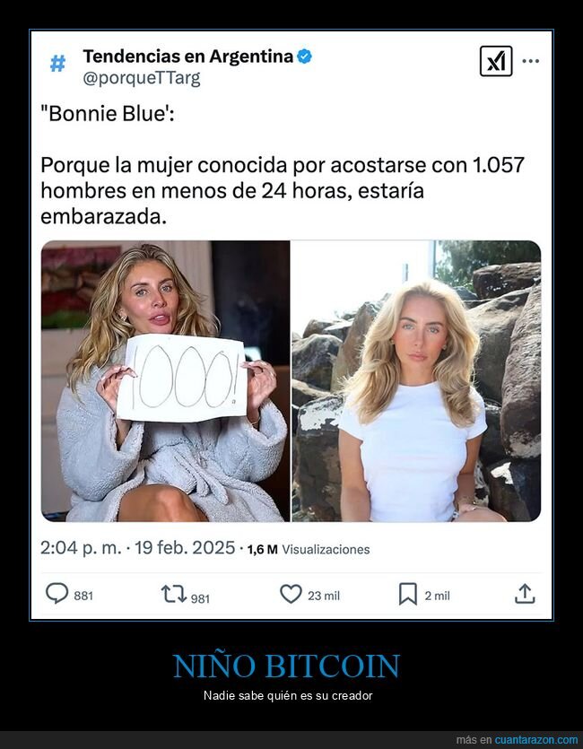Click the repost arrows icon

[174, 594]
